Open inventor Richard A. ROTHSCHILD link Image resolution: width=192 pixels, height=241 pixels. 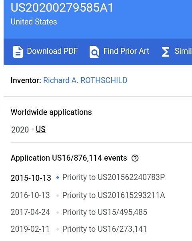coord(85,80)
